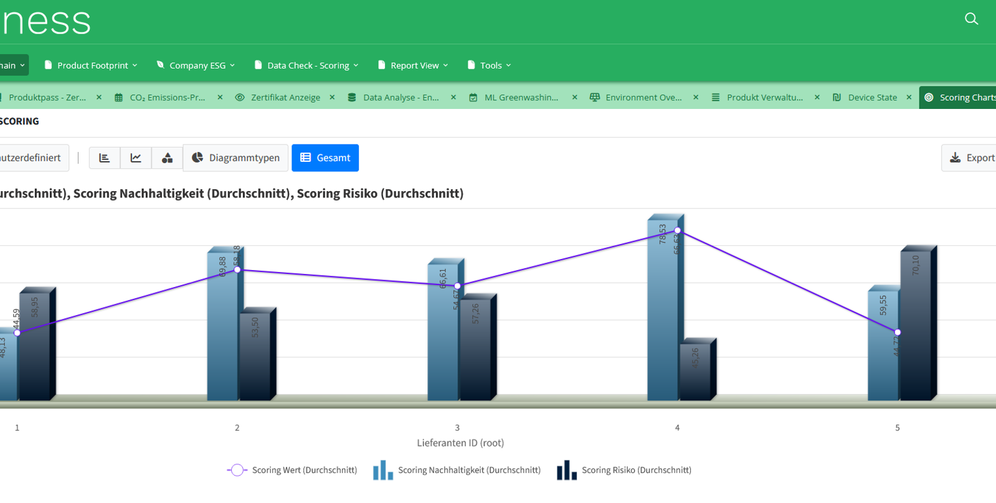Switch to the Device State tab
Screen dimensions: 996x503
point(872,98)
